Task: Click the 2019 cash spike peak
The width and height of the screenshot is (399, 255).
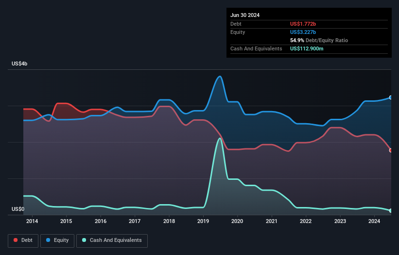Action: tap(220, 138)
